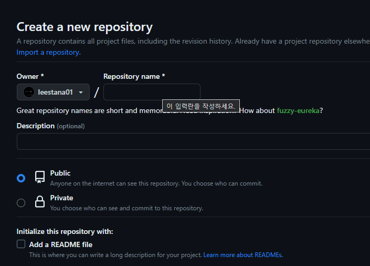The image size is (370, 266).
Task: Click the Add a README file label
Action: (x=61, y=244)
